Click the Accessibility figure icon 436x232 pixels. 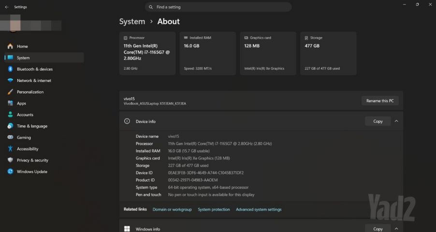coord(10,148)
